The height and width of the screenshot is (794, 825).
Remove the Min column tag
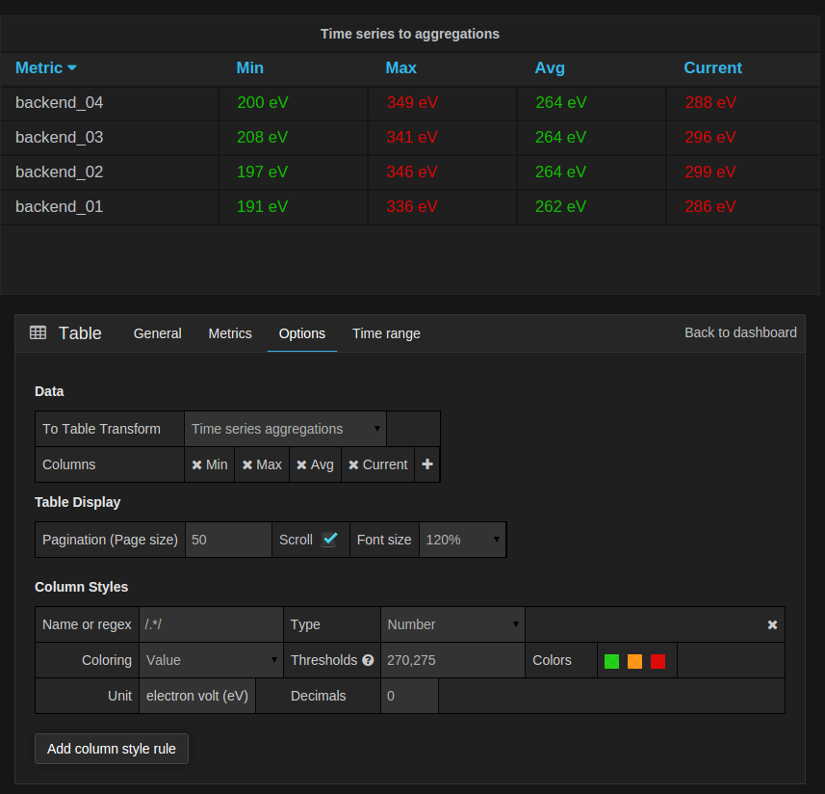196,464
